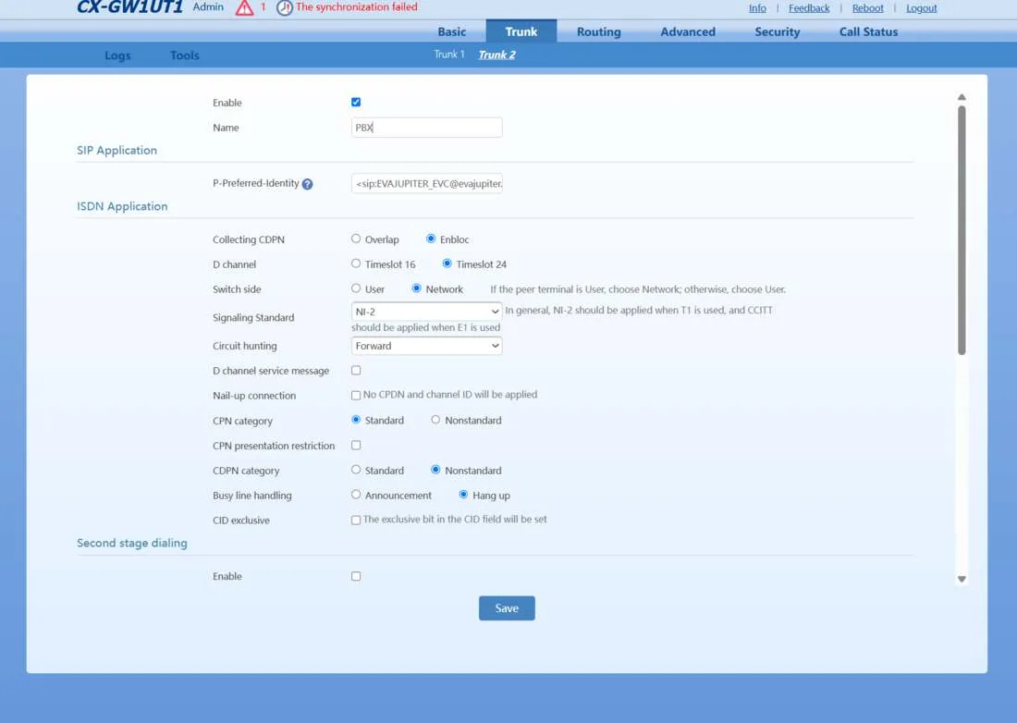Choose Timeslot 24 for D channel

447,263
